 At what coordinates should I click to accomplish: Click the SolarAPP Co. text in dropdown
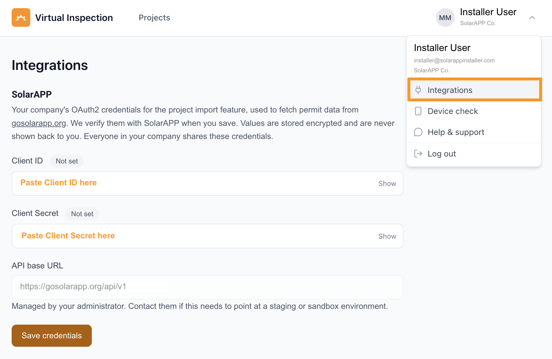(432, 70)
